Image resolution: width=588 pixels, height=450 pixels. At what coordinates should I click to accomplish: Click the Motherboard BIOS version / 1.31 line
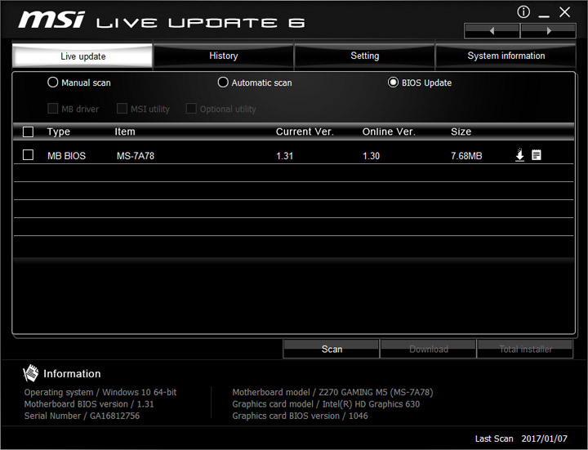tap(89, 404)
